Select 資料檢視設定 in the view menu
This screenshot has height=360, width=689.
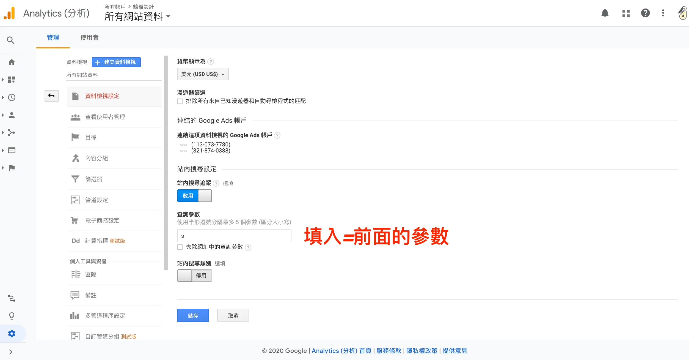pyautogui.click(x=114, y=96)
